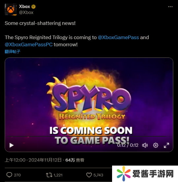Open video settings gear icon
Screen dimensions: 178x182
tap(156, 145)
